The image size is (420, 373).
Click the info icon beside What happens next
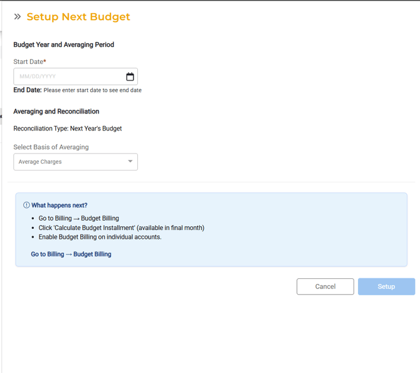click(x=26, y=205)
